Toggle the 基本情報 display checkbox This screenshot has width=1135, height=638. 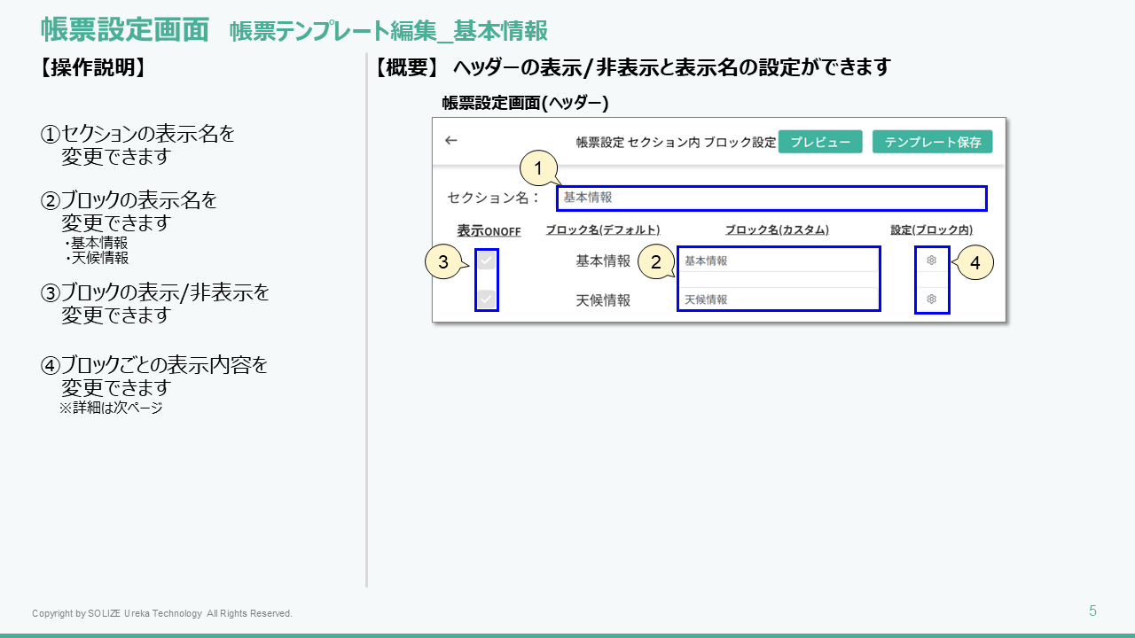pos(486,261)
